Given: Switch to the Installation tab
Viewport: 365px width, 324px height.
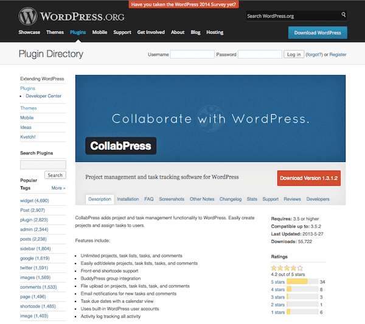Looking at the screenshot, I should [128, 199].
